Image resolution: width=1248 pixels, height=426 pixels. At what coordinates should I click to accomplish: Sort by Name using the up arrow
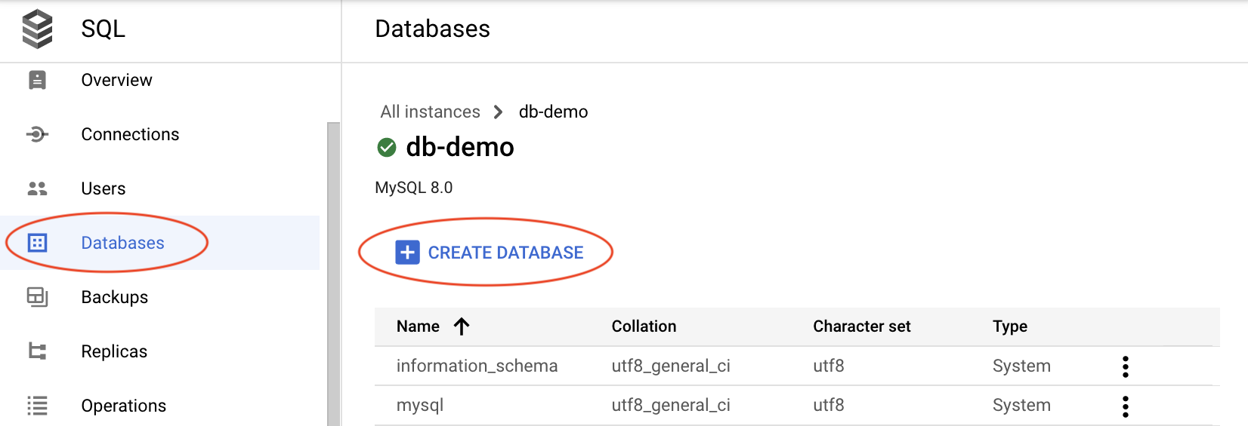pos(462,326)
